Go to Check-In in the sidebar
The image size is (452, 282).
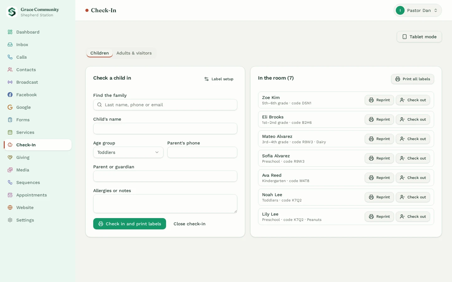point(38,145)
